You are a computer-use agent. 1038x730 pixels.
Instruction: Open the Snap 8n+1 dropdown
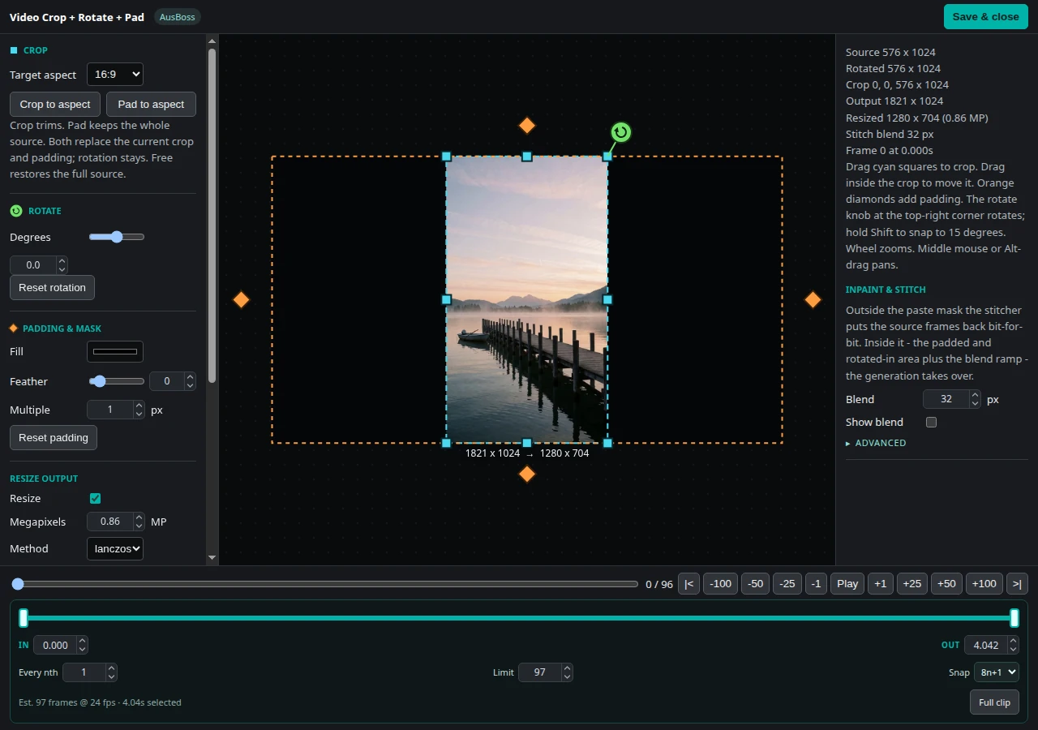coord(997,672)
